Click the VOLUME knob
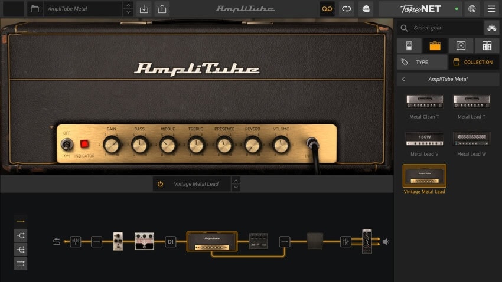This screenshot has width=502, height=282. (x=281, y=145)
